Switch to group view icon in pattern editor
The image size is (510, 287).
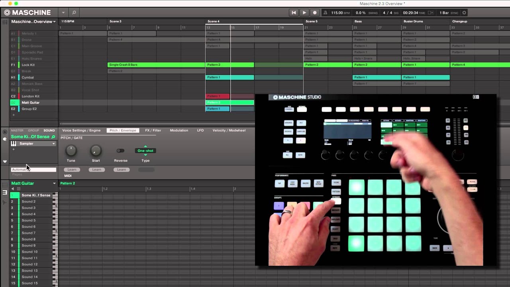coord(5,184)
